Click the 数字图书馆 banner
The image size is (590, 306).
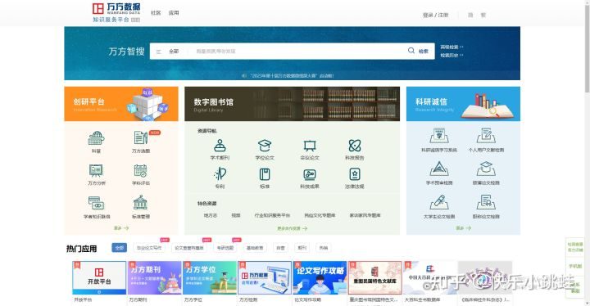[292, 104]
